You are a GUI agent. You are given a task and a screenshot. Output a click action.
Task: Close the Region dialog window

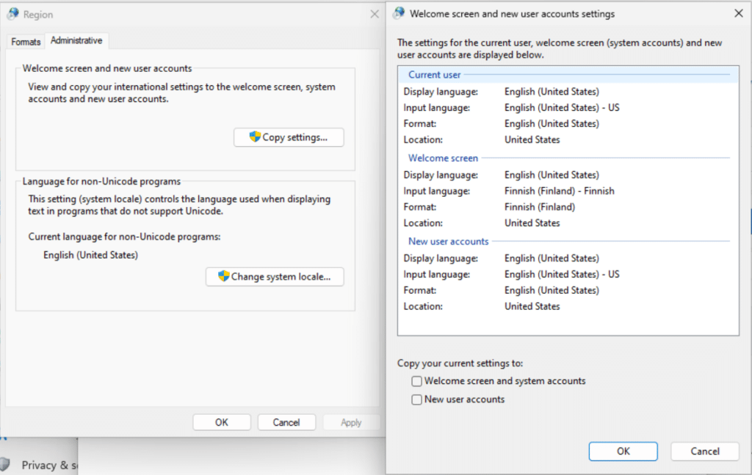375,15
